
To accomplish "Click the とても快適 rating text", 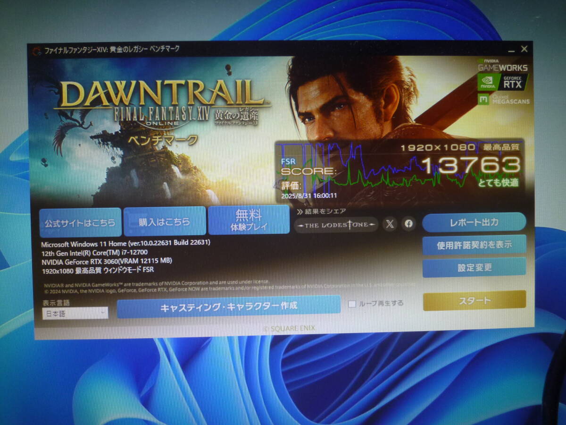I will (499, 183).
